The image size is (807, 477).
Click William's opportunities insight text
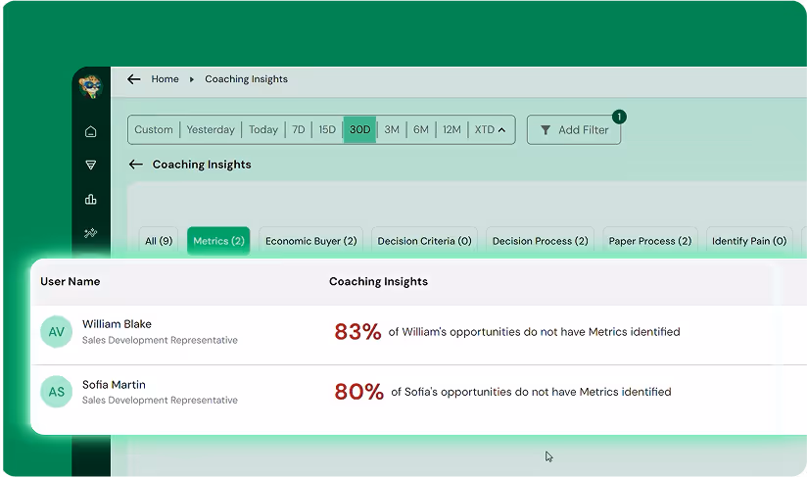(534, 332)
